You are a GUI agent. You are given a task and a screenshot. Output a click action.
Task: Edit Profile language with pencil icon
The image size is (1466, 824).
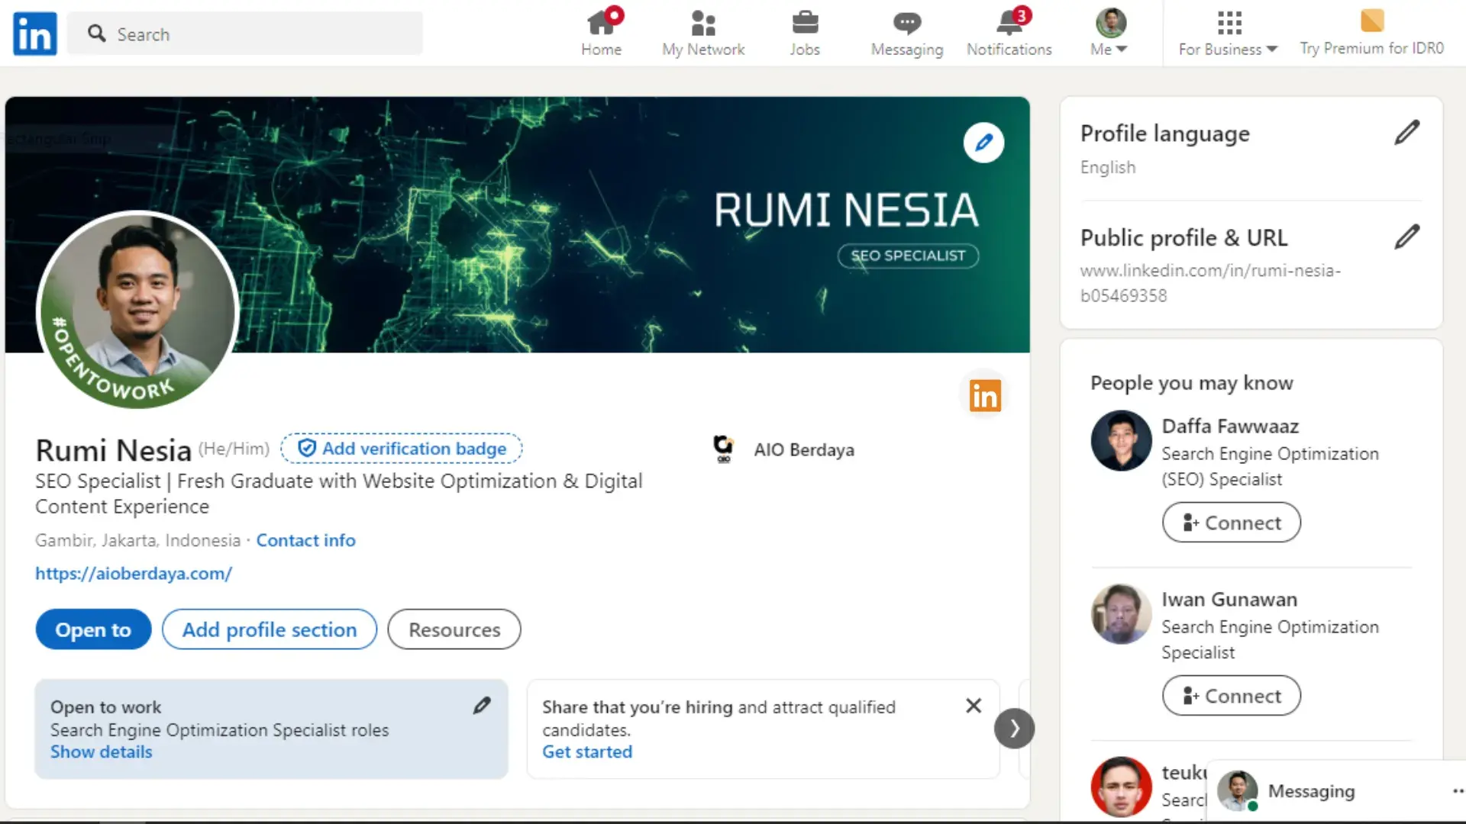pyautogui.click(x=1406, y=133)
